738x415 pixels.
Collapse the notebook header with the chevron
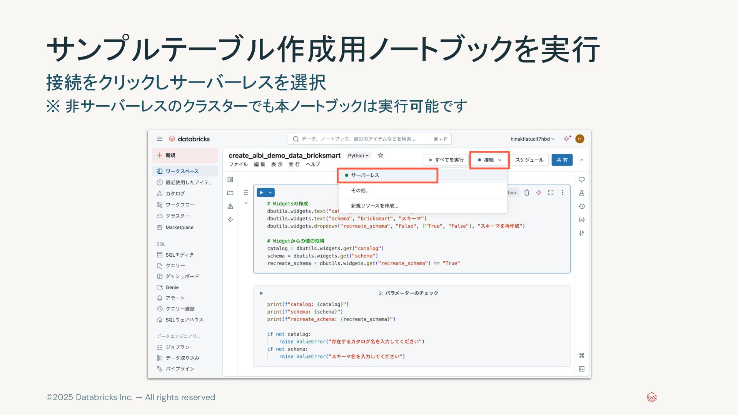pos(582,160)
